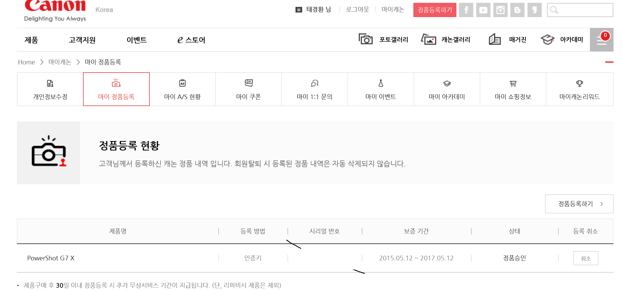Open the shopping cart menu icon

601,40
